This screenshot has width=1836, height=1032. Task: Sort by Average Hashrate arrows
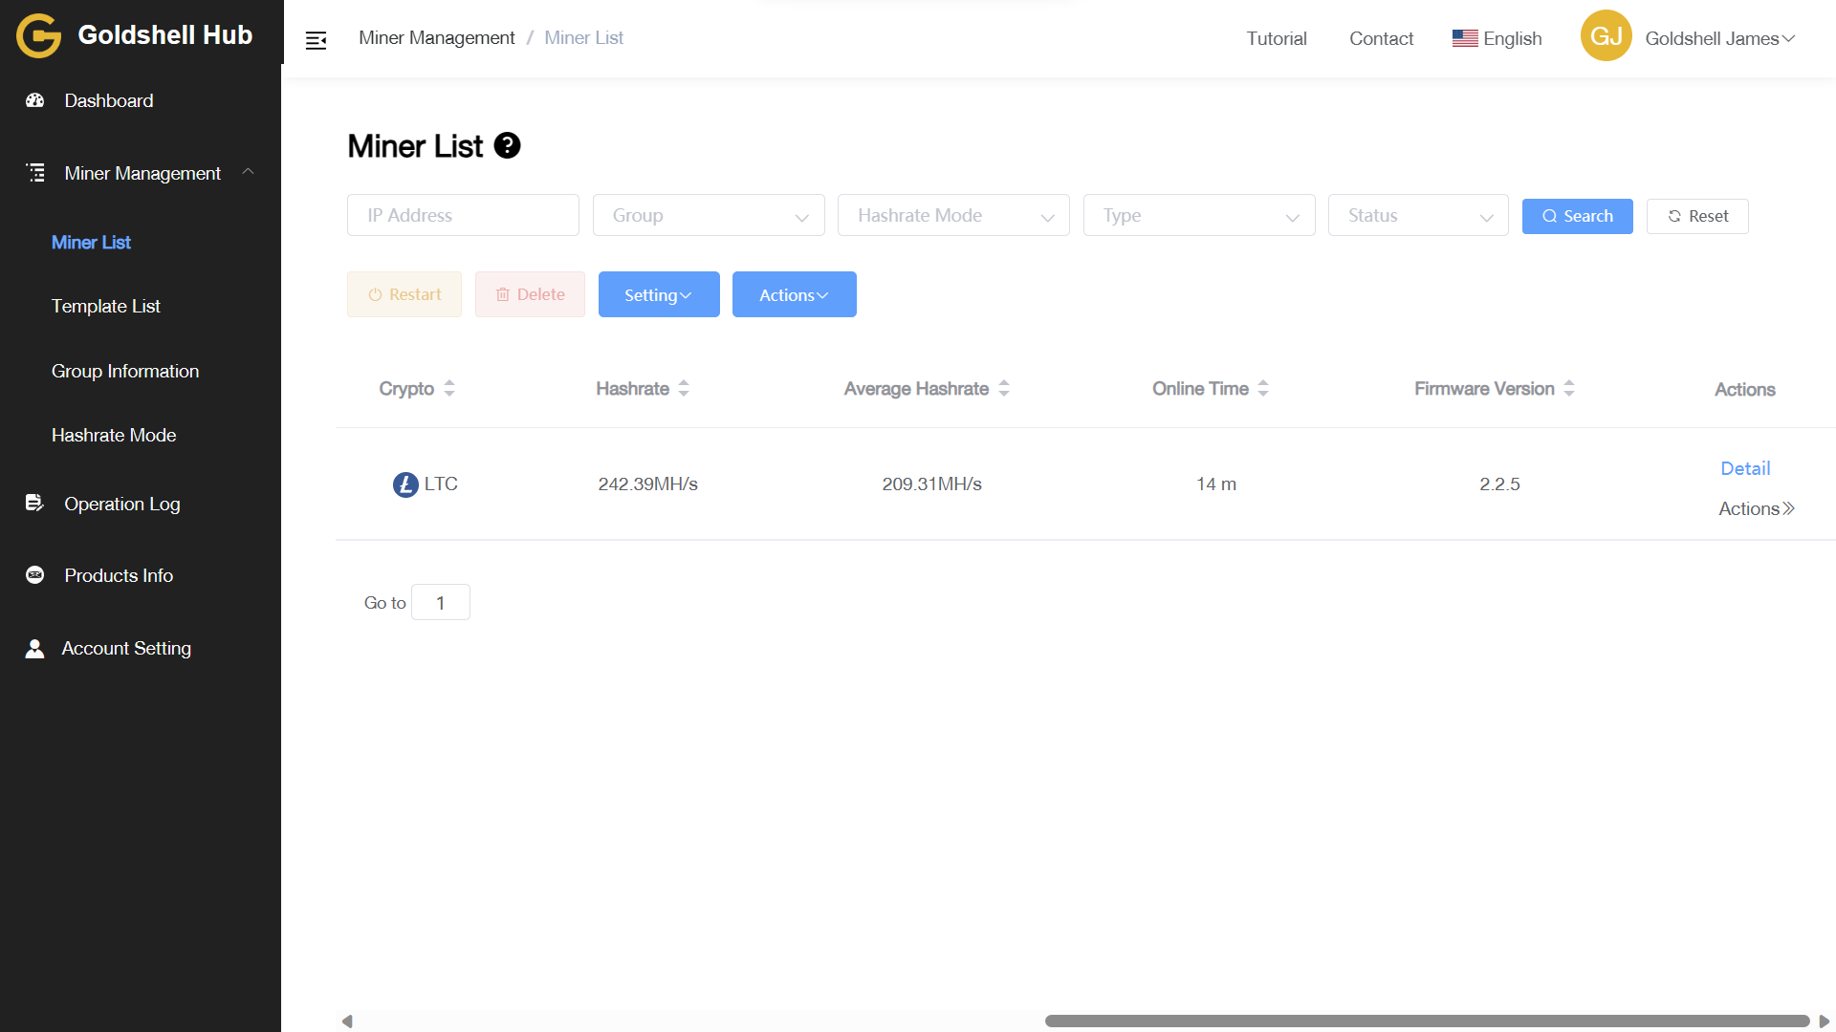click(1004, 389)
